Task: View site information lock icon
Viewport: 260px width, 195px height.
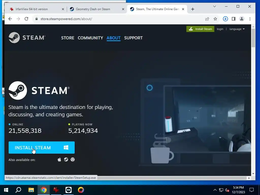Action: coord(37,19)
